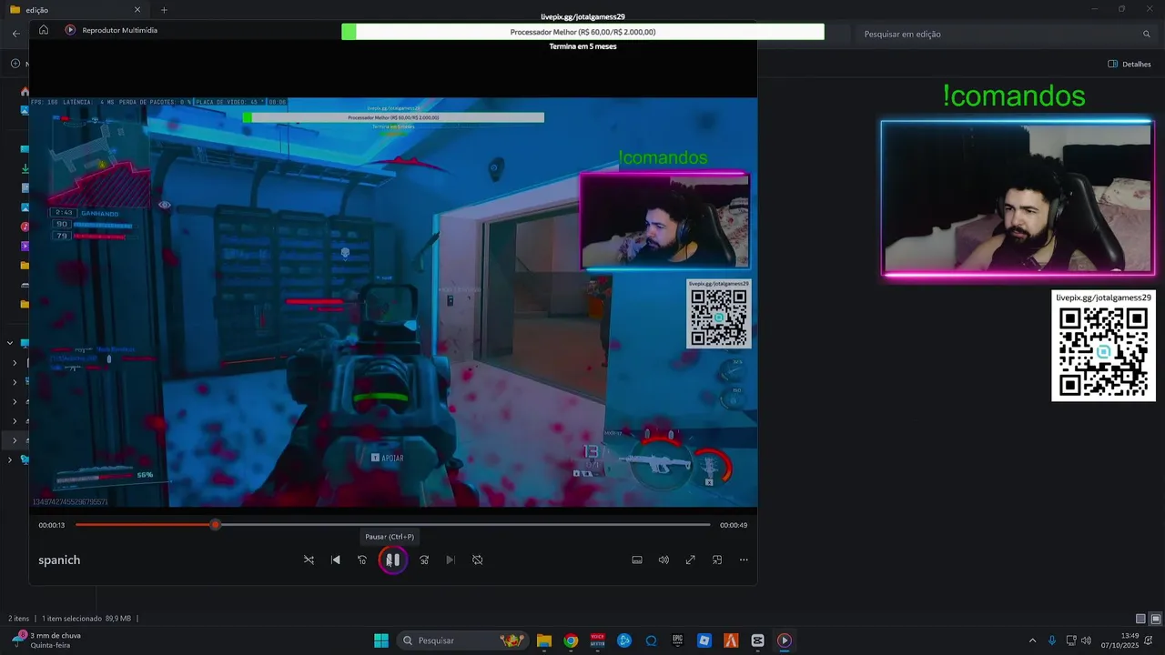This screenshot has height=655, width=1165.
Task: Switch Explorer to details list view
Action: [1140, 619]
